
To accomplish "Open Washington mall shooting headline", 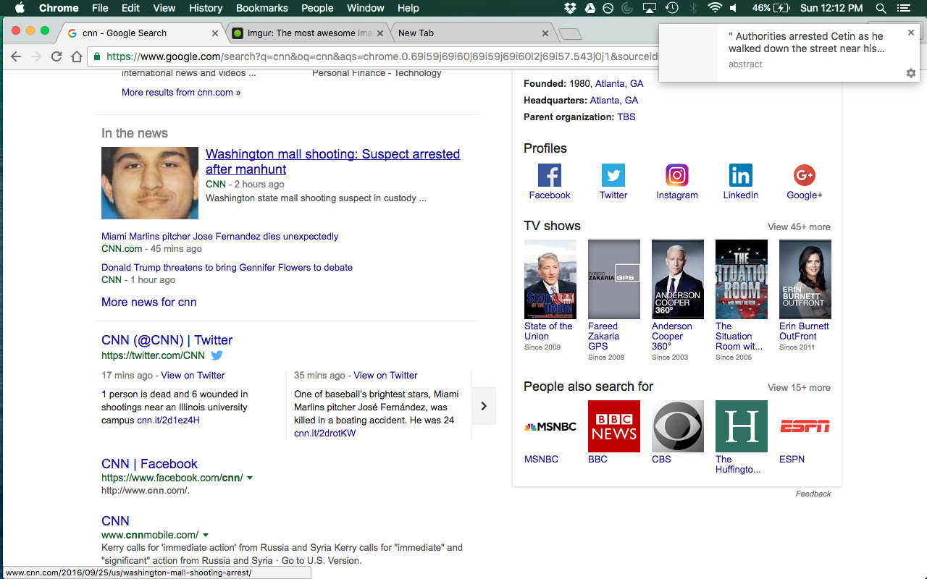I will [x=332, y=161].
